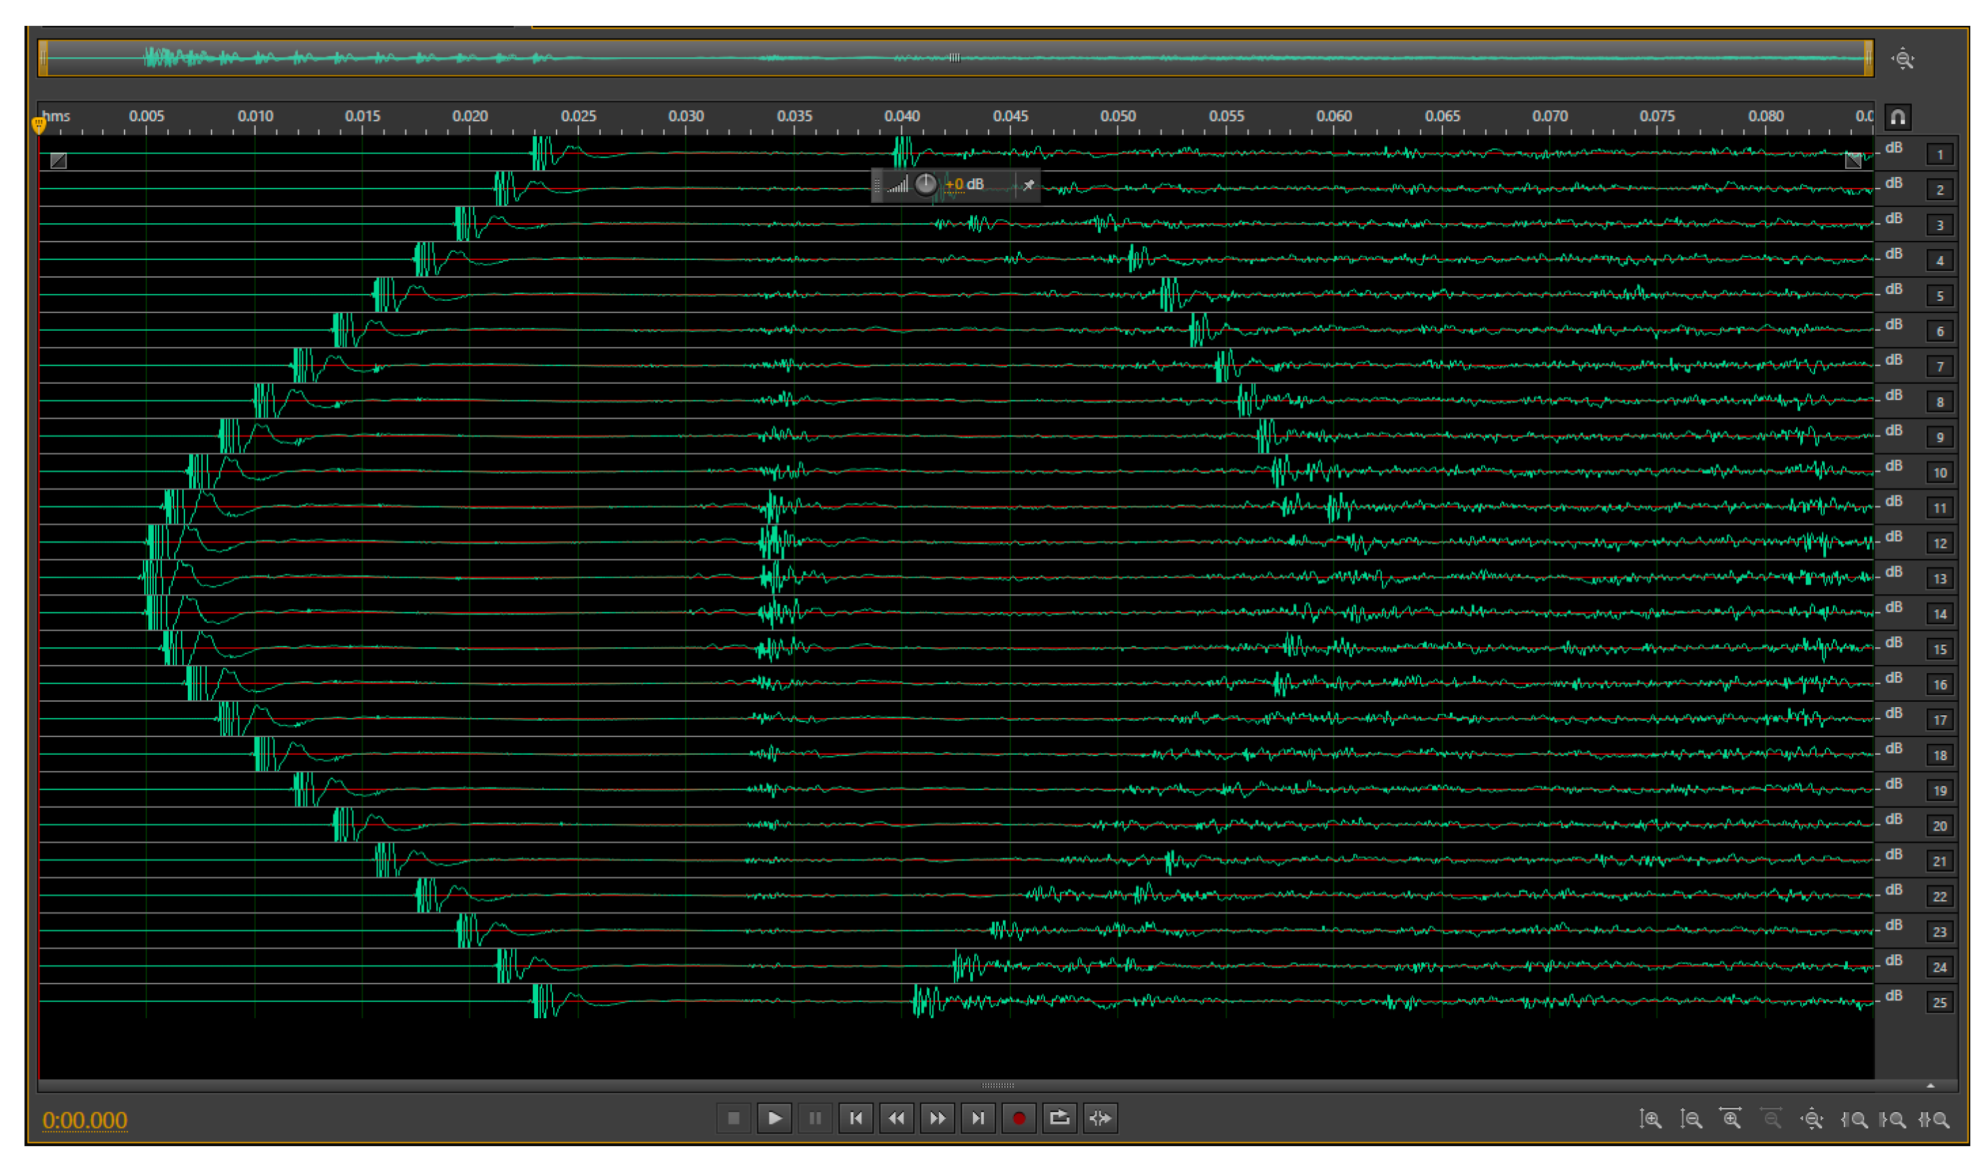Open the channel 25 dB control
The width and height of the screenshot is (1988, 1172).
coord(1893,995)
